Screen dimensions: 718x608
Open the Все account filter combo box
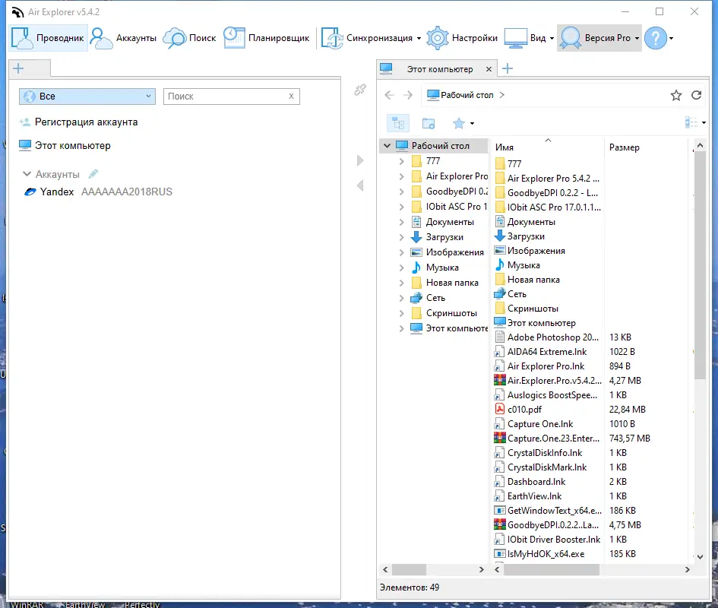point(87,97)
